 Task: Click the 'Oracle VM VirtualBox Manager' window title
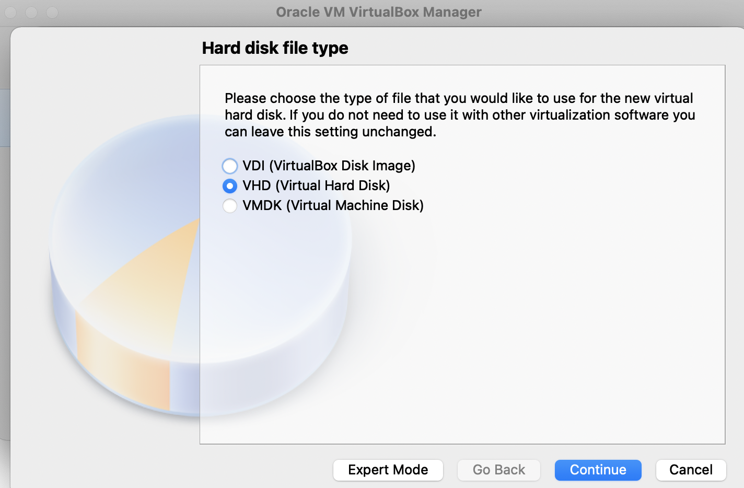[378, 12]
